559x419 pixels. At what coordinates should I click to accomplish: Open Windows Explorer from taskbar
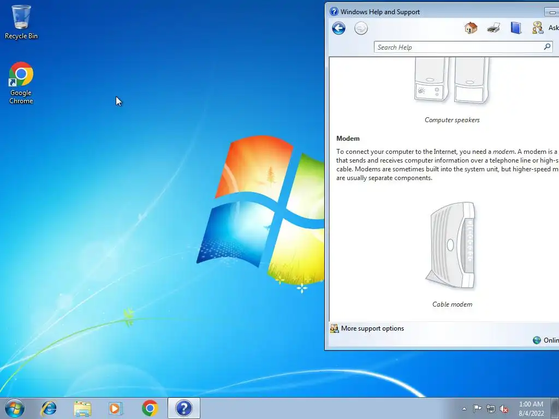82,409
